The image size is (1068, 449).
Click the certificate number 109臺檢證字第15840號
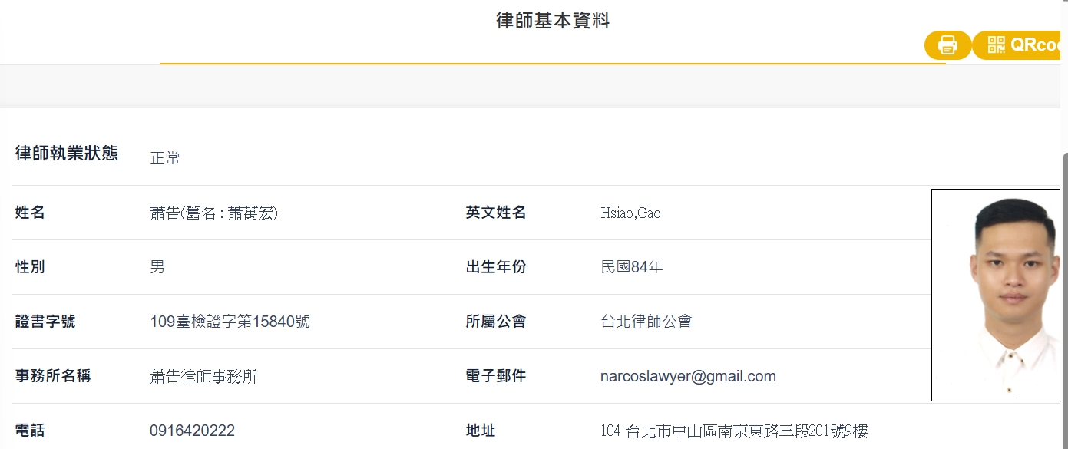coord(230,322)
